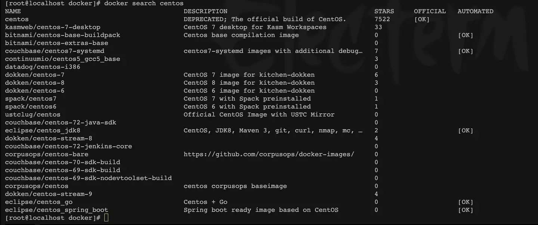Click the bitnami/centos-base-buildpack image name
The image size is (538, 225).
tap(62, 35)
